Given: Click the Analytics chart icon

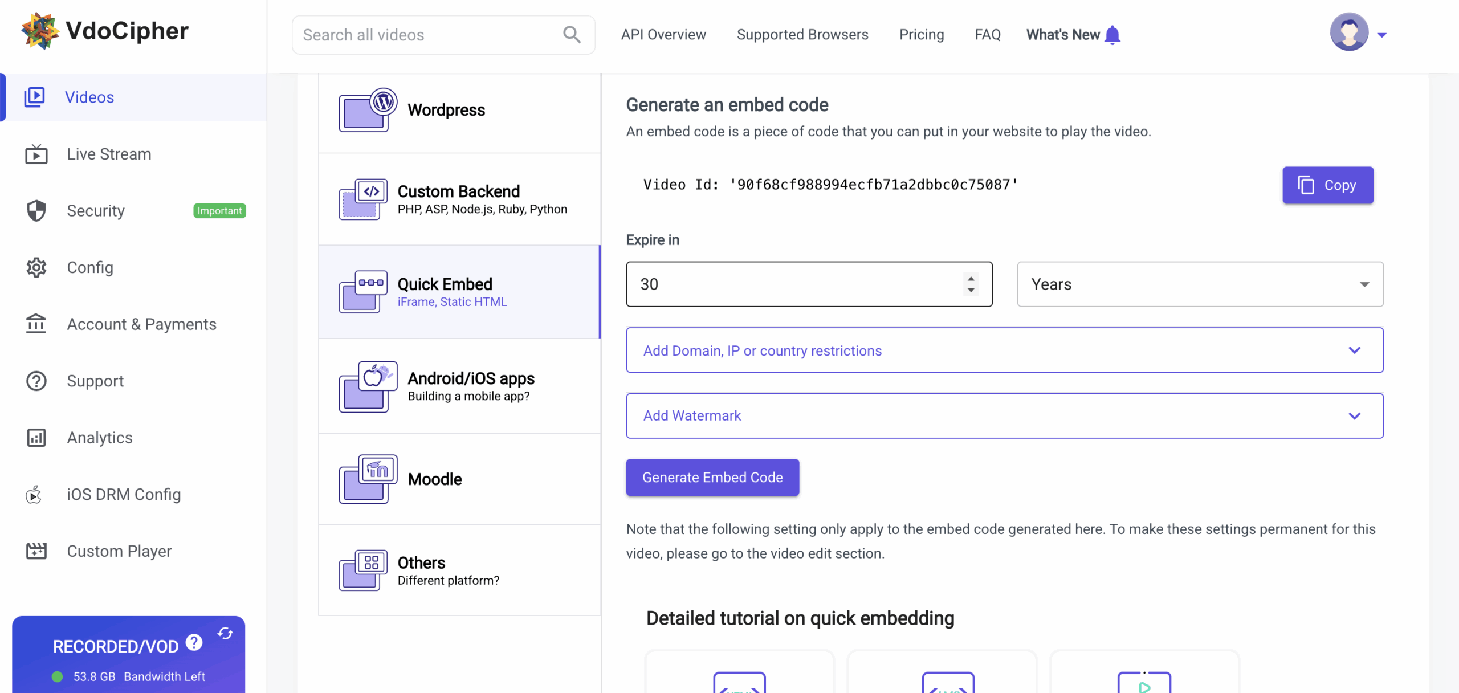Looking at the screenshot, I should coord(36,437).
